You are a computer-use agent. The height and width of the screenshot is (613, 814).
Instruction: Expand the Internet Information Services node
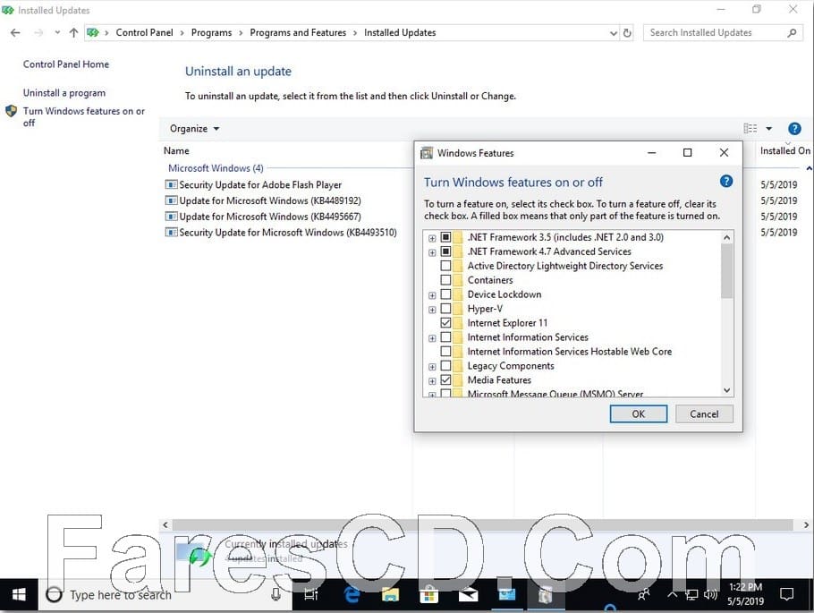coord(432,338)
